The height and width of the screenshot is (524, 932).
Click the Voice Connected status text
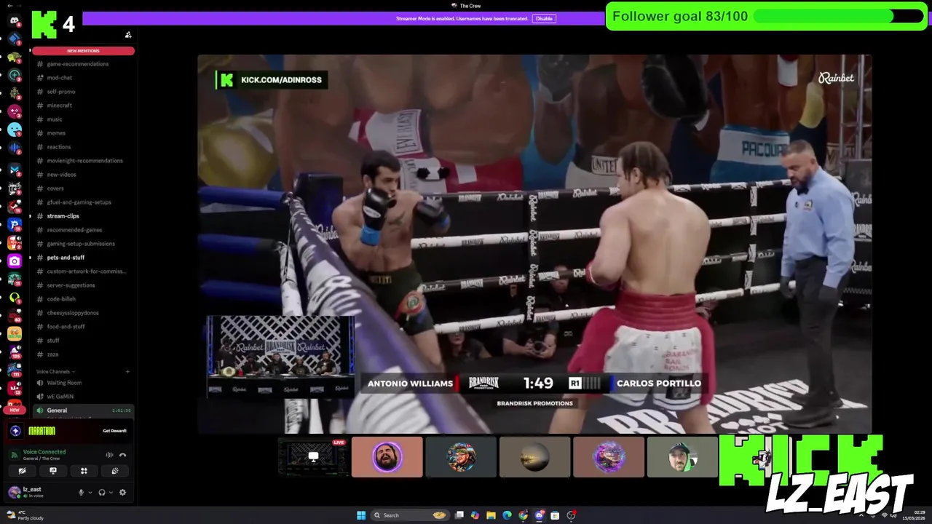point(44,452)
